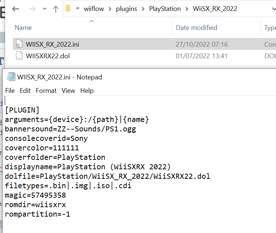
Task: Open Notepad Format menu
Action: (x=46, y=91)
